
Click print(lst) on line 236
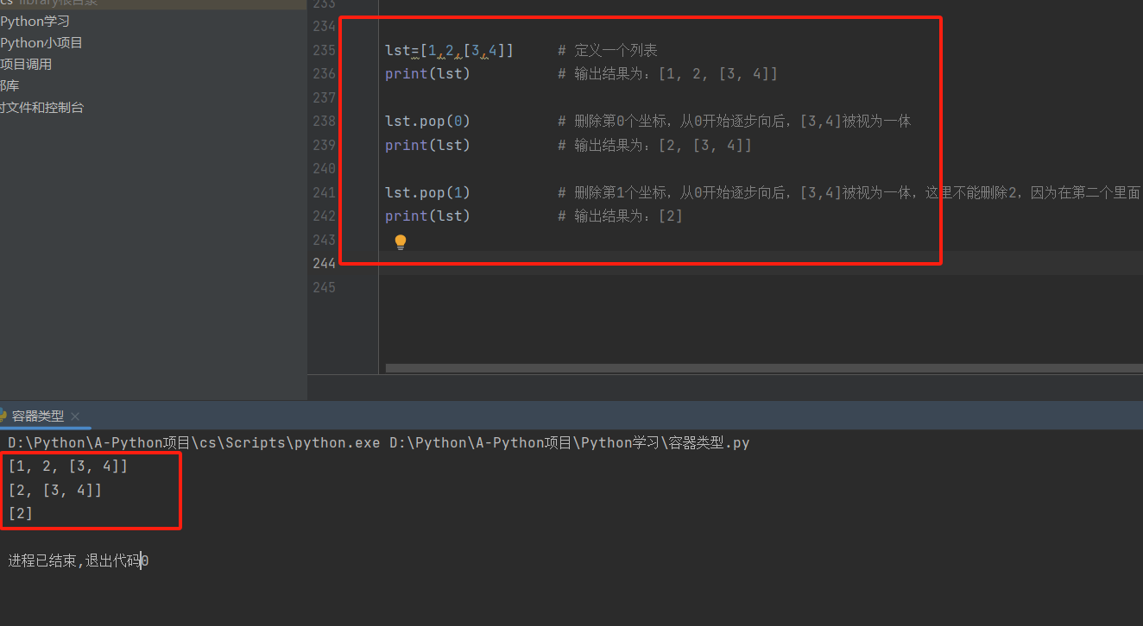[x=427, y=74]
